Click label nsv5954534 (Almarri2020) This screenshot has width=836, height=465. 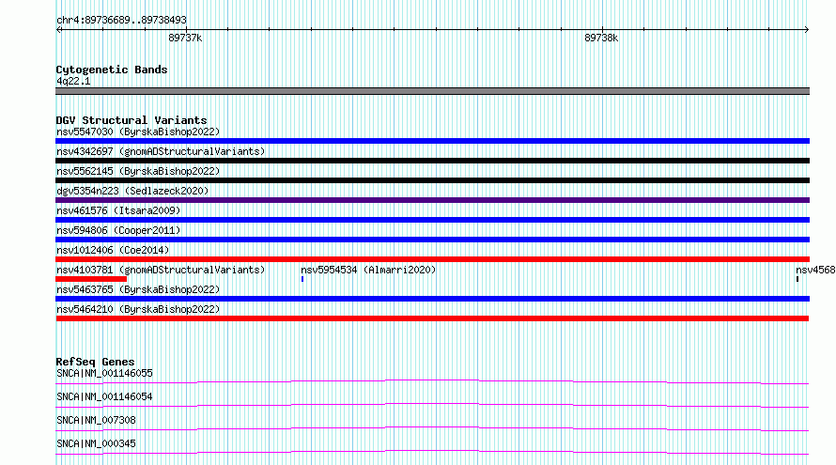(x=368, y=270)
